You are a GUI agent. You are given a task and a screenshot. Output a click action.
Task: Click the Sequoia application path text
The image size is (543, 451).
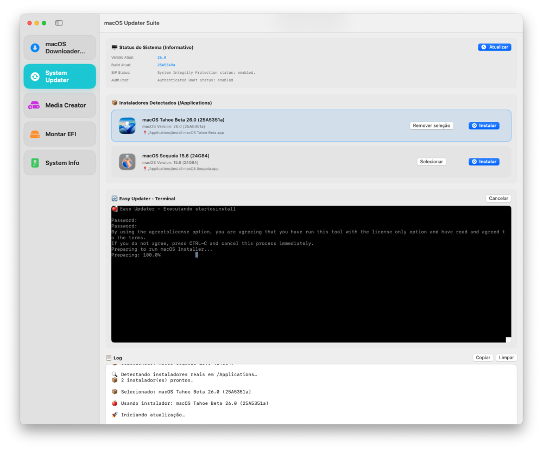[183, 169]
